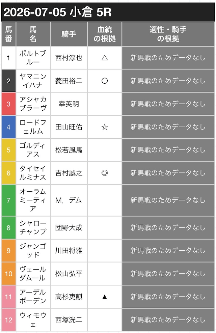The width and height of the screenshot is (216, 333).
Task: Click the triangle mark for ポルトブルー
Action: pos(105,58)
